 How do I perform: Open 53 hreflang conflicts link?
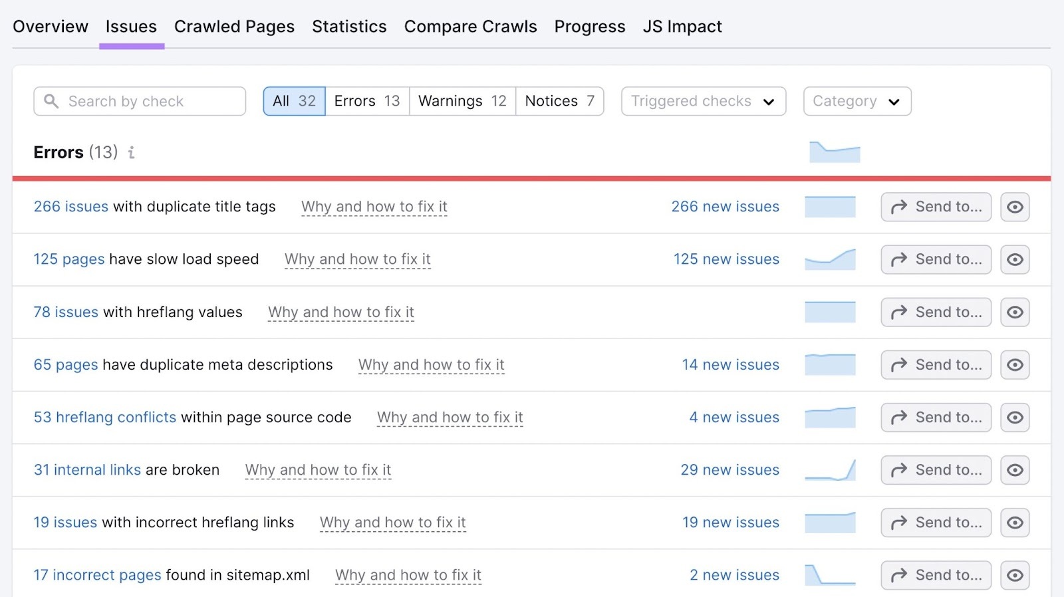[x=105, y=418]
